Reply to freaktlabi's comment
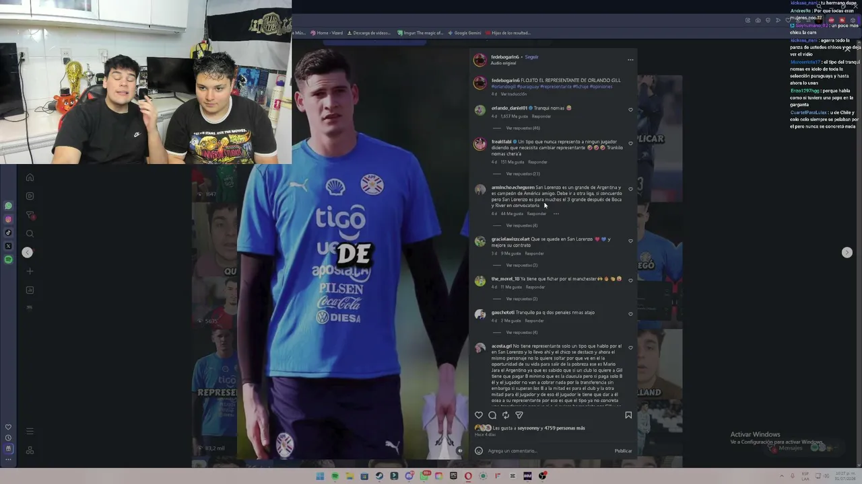The width and height of the screenshot is (862, 484). pos(537,162)
